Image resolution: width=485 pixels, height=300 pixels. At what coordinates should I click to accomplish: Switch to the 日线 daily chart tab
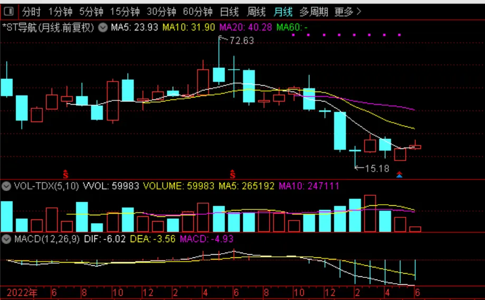click(x=229, y=12)
